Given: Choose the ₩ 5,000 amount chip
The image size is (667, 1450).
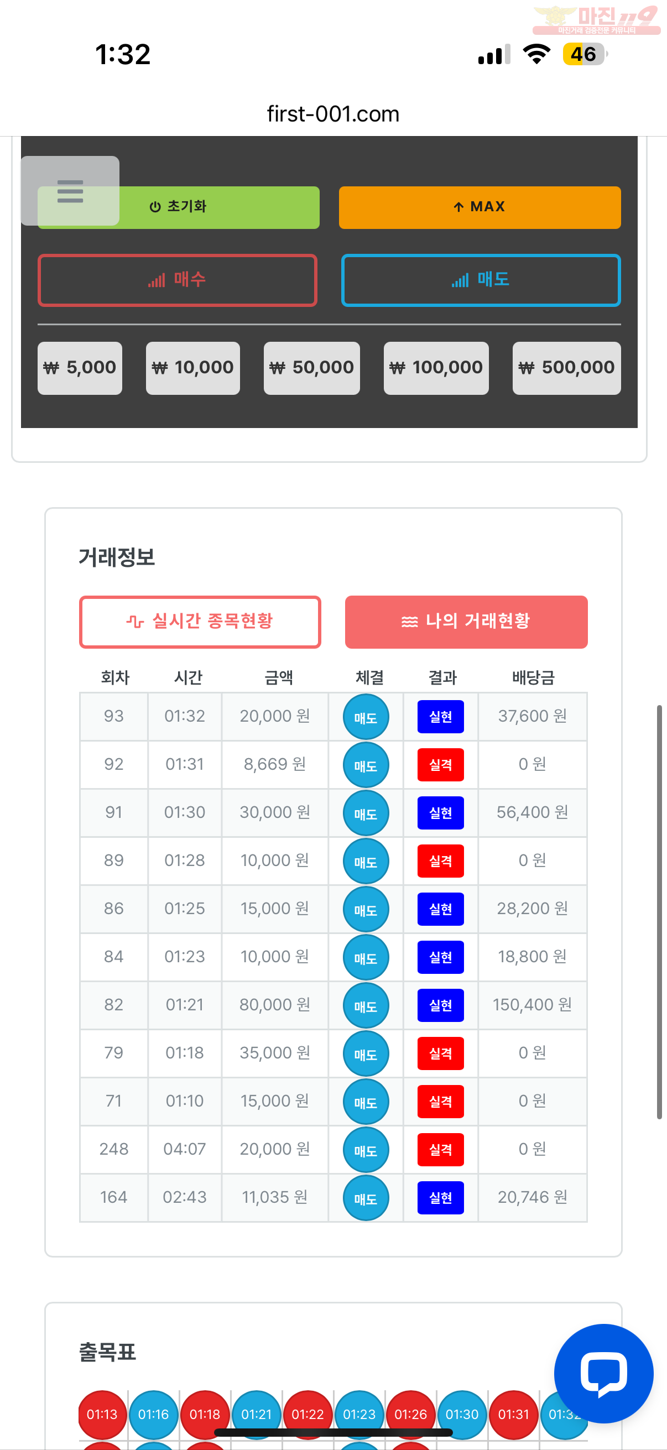Looking at the screenshot, I should [80, 368].
